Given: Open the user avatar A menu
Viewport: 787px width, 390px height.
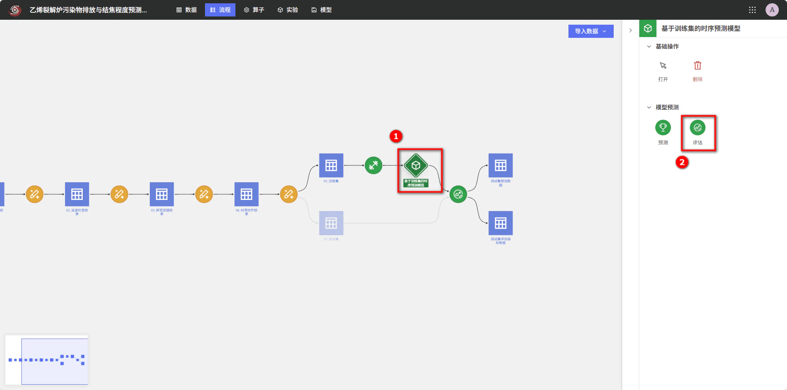Looking at the screenshot, I should click(772, 10).
